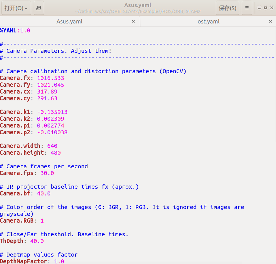276x264 pixels.
Task: Click the 'Camera calibration and distortion parameters' comment
Action: click(x=93, y=71)
